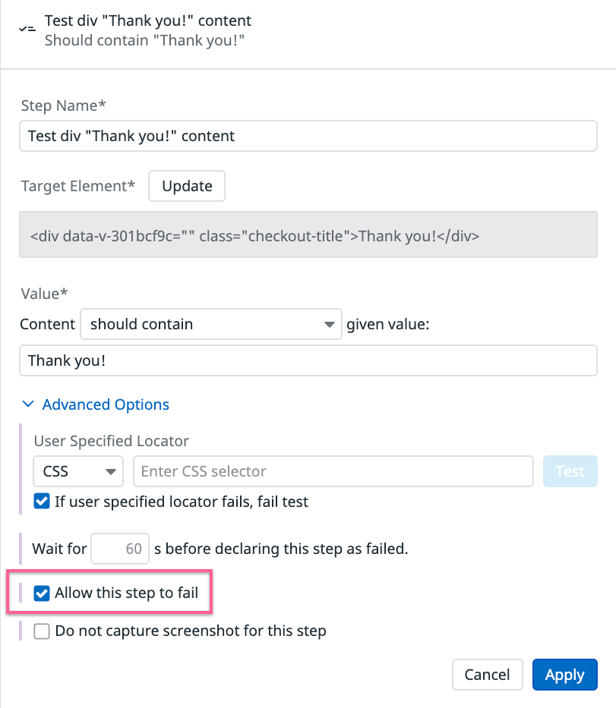
Task: Click the Step Name input field
Action: coord(308,136)
